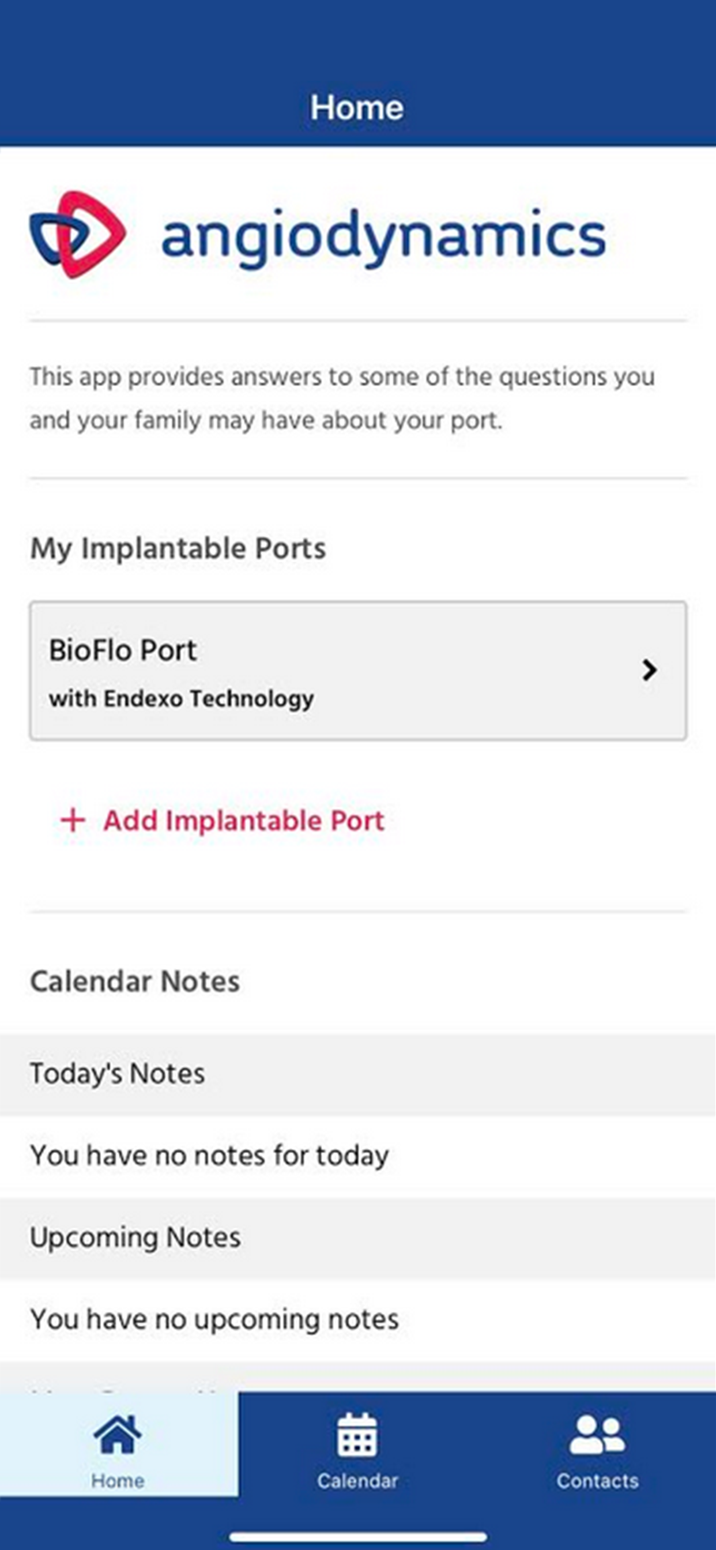Tap the Home house icon

(x=118, y=1435)
